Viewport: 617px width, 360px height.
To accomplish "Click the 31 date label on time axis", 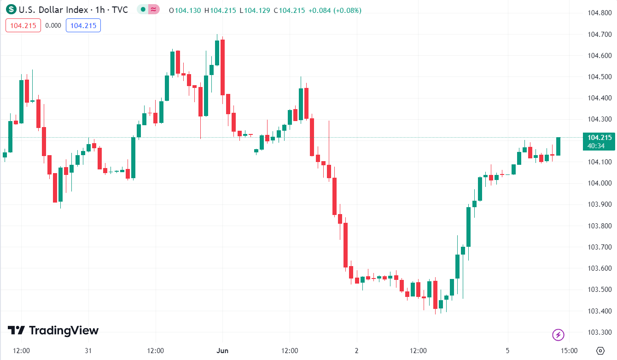I will 88,351.
